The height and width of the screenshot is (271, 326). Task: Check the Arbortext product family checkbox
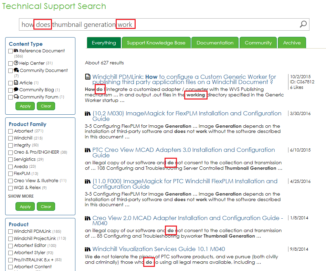coord(10,131)
